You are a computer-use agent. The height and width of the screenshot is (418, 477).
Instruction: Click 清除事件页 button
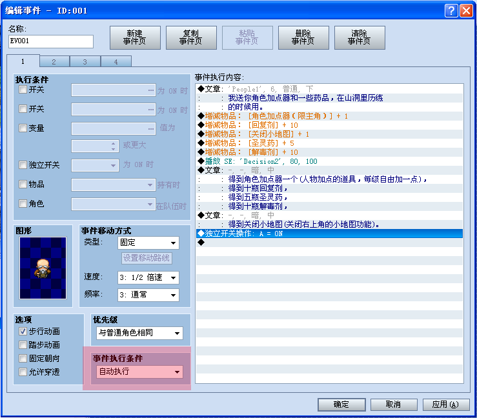pos(360,37)
